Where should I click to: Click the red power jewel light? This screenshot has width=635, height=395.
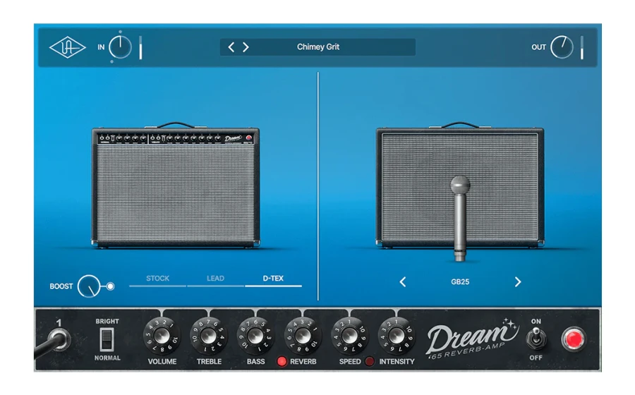click(x=574, y=339)
